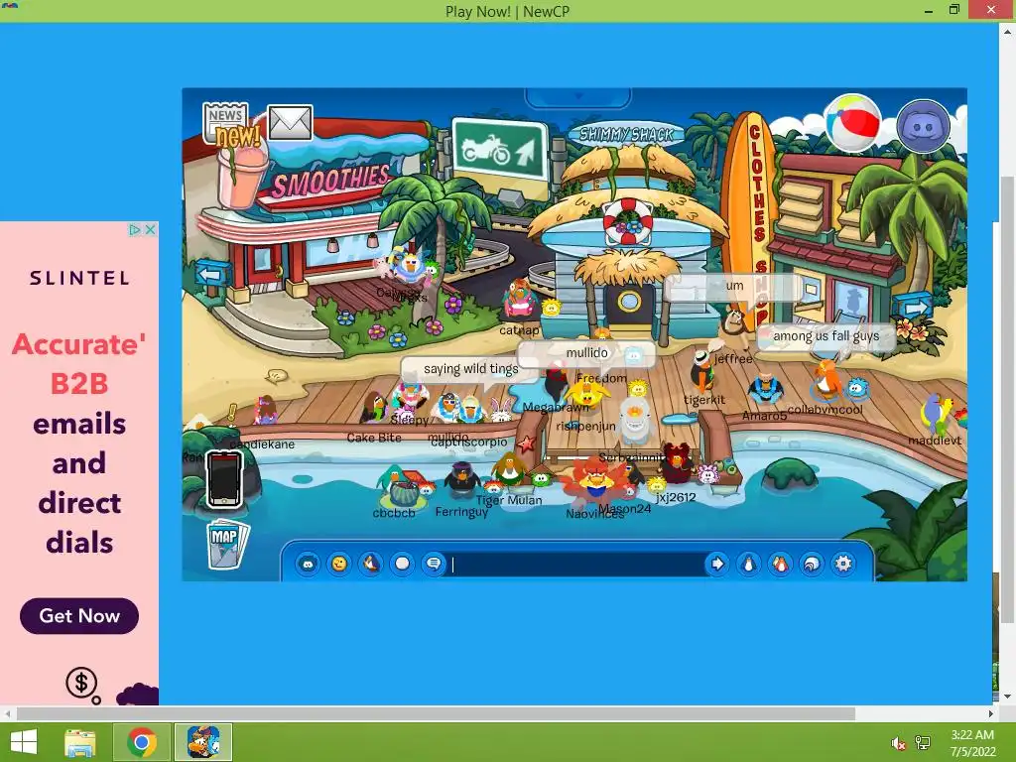Expand the top center pull-down tab
This screenshot has height=762, width=1016.
pyautogui.click(x=578, y=97)
